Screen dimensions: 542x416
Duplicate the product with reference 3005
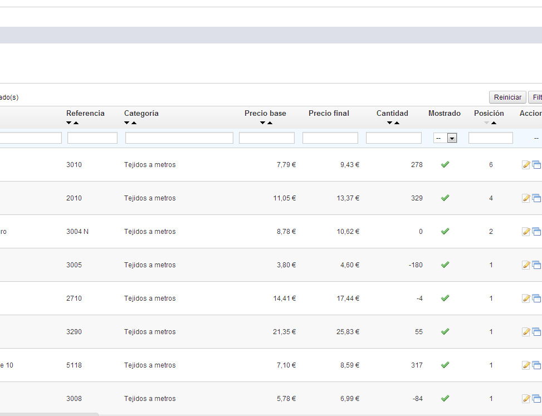pyautogui.click(x=536, y=265)
